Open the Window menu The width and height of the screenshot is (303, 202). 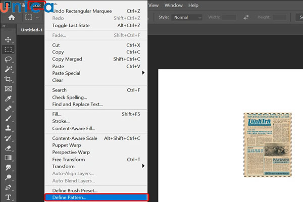point(173,5)
